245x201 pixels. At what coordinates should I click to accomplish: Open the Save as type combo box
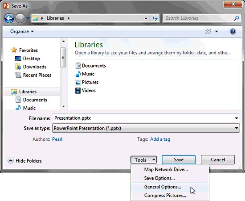pos(146,128)
